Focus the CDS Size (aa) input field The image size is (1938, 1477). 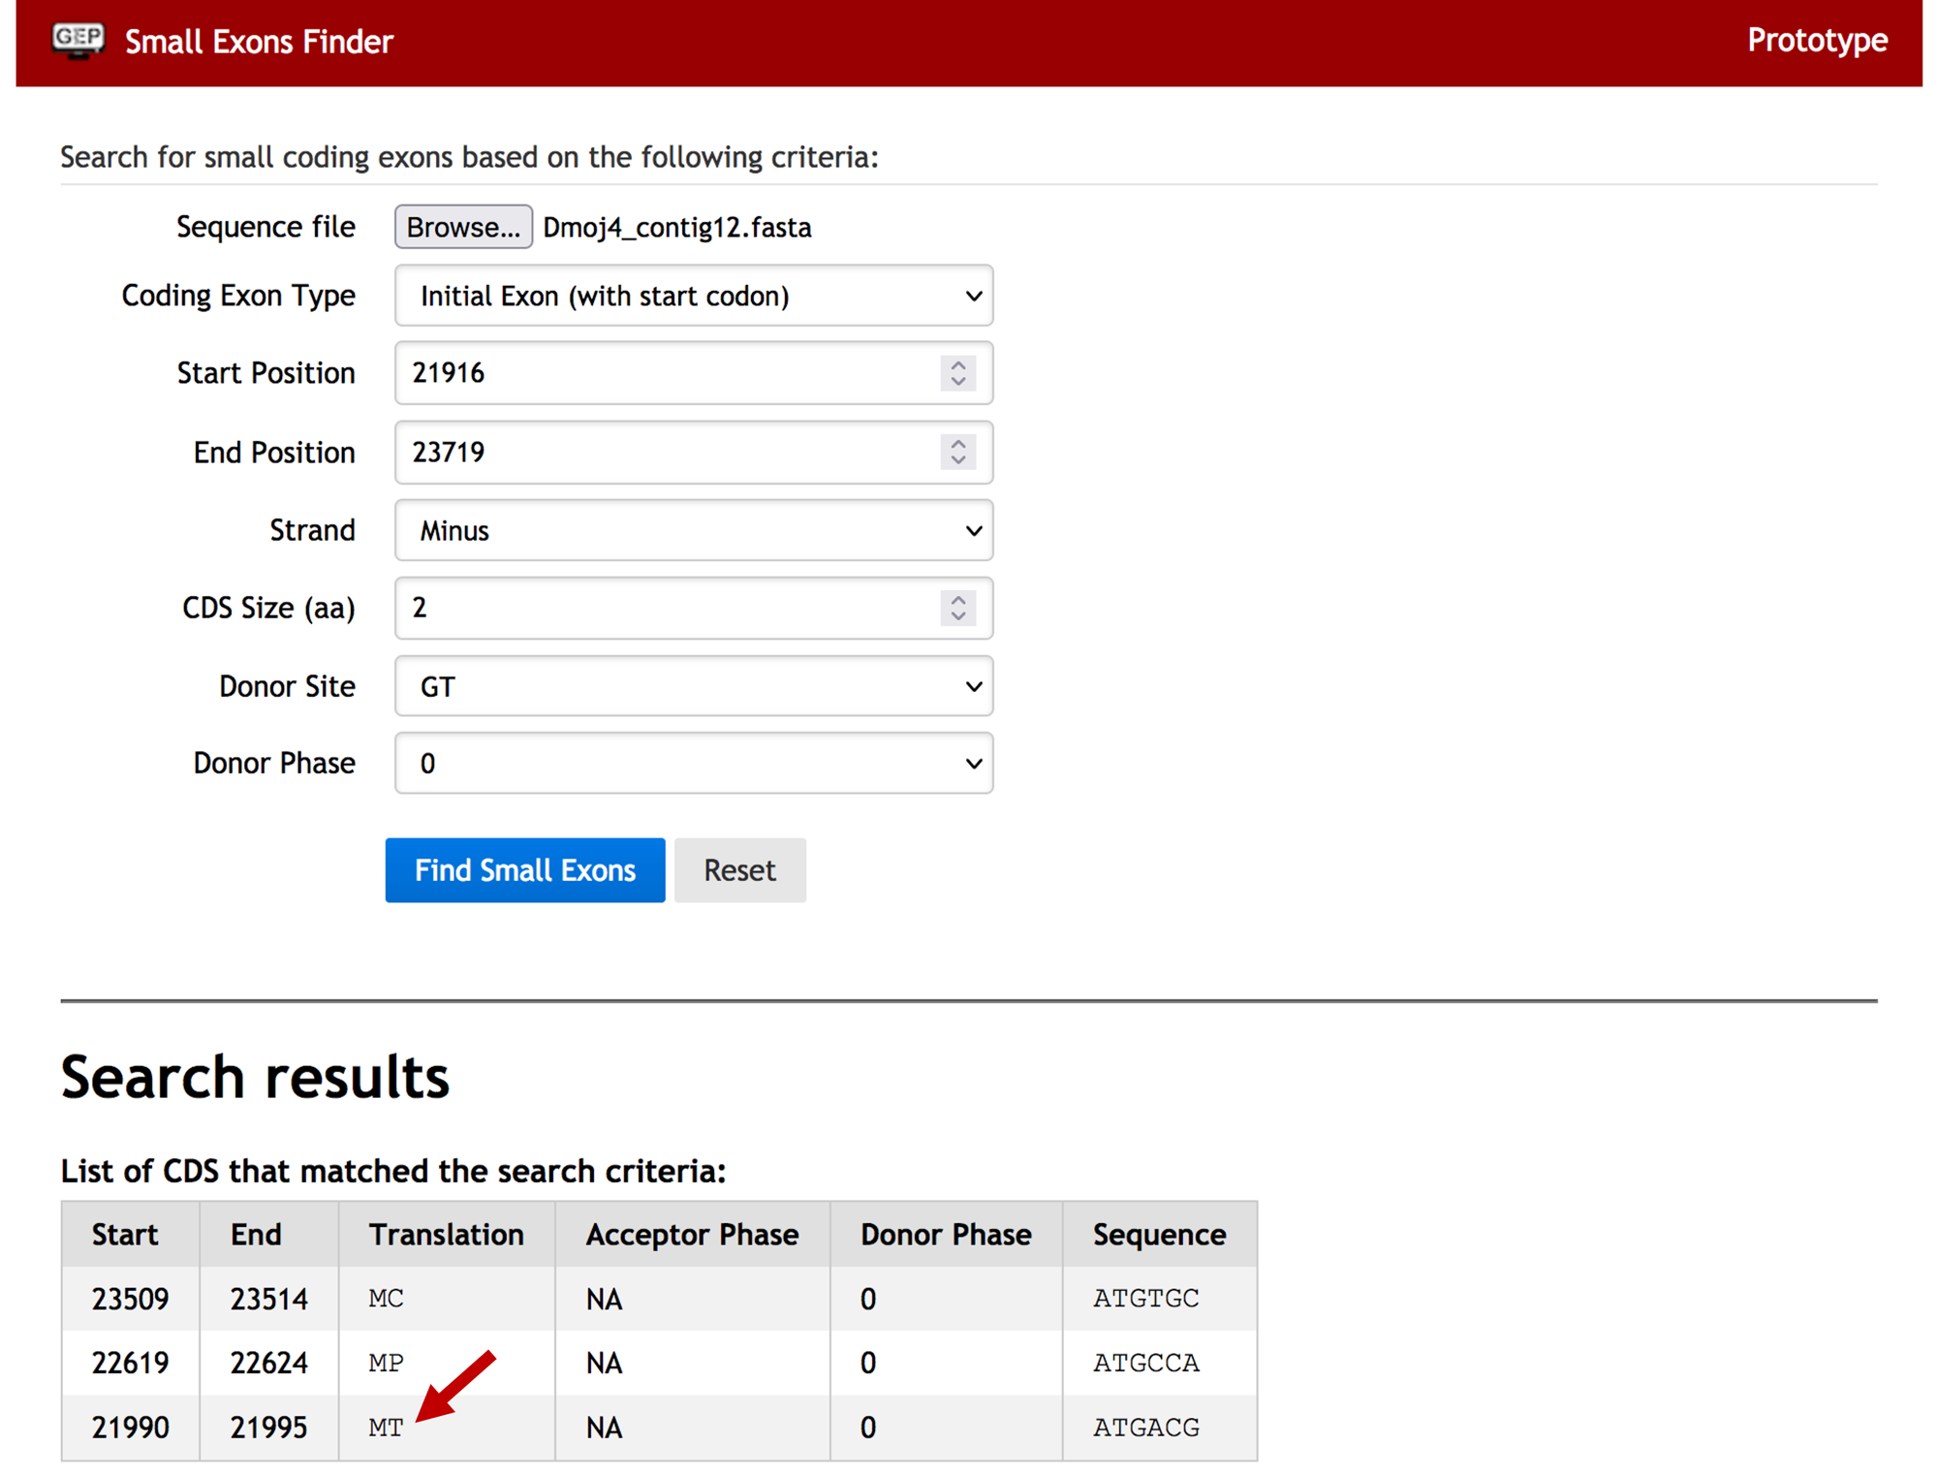coord(694,608)
